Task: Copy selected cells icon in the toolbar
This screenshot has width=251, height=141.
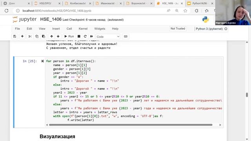Action: (x=36, y=36)
